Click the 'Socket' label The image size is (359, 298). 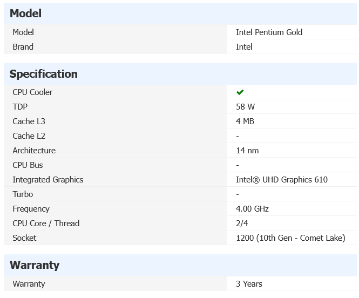click(24, 238)
